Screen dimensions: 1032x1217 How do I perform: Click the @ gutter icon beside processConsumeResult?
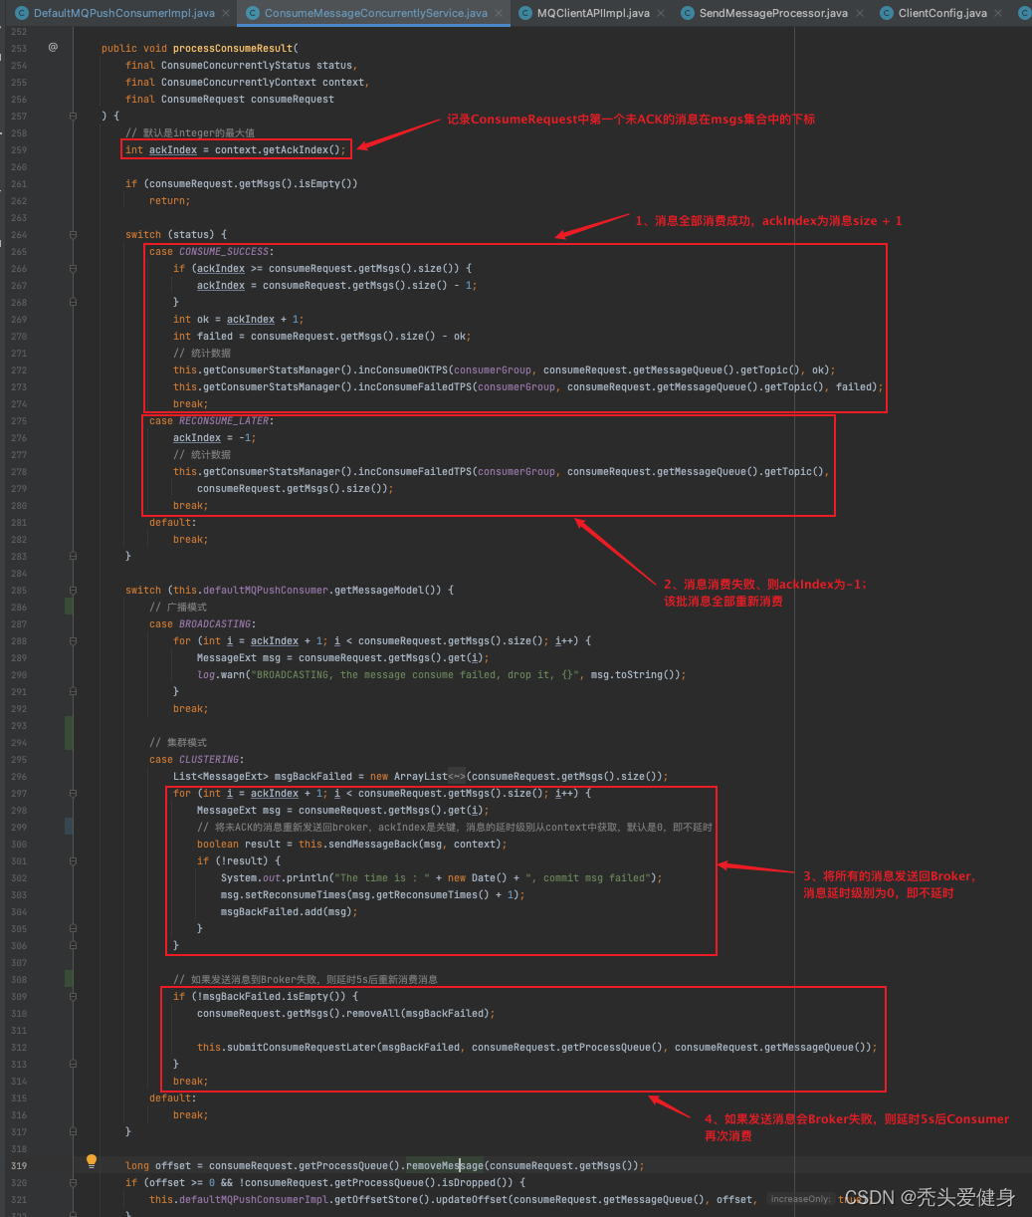[x=53, y=47]
